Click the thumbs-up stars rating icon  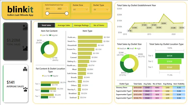25,90
